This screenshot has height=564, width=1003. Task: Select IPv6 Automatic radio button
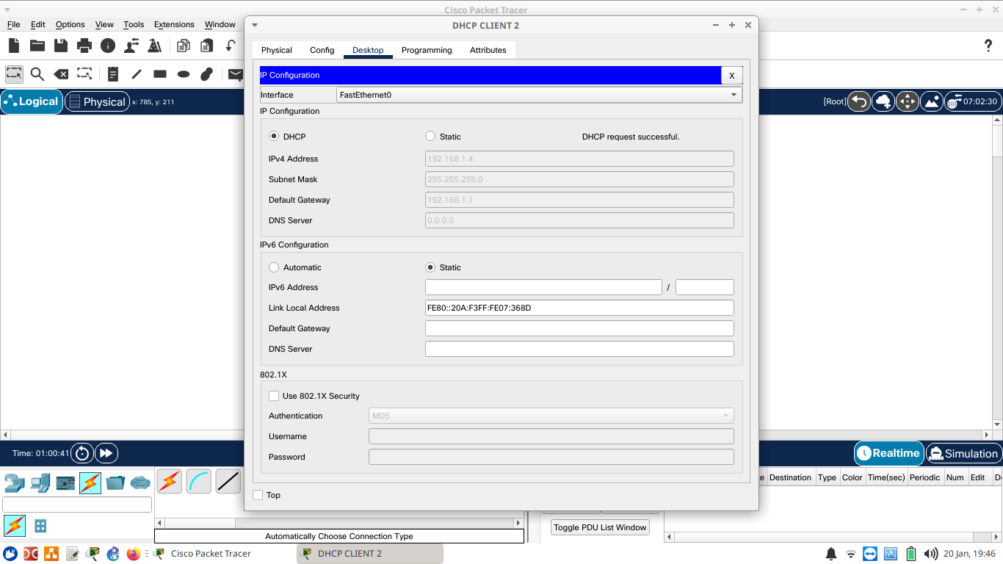pyautogui.click(x=274, y=267)
